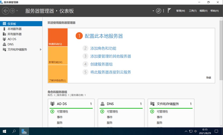This screenshot has height=135, width=223.
Task: Click 事件 in the AD DS tile
Action: coord(60,117)
